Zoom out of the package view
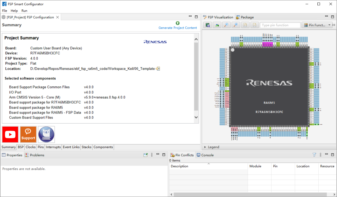Screen dimensions: 337x197 [226, 25]
